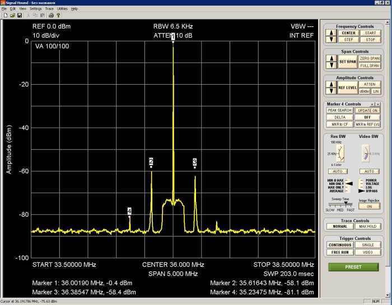Set Res BW to AUTO

(338, 172)
